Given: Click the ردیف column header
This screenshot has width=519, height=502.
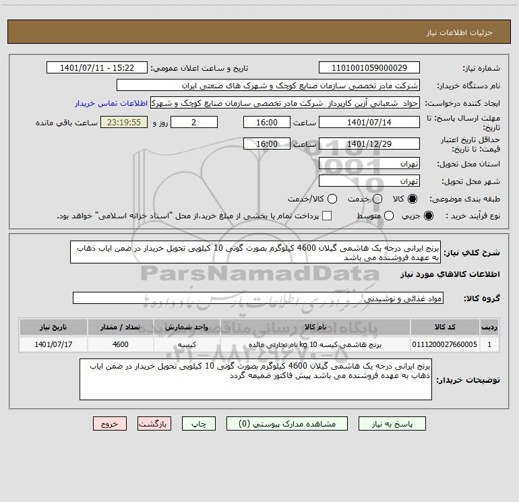Looking at the screenshot, I should coord(489,327).
